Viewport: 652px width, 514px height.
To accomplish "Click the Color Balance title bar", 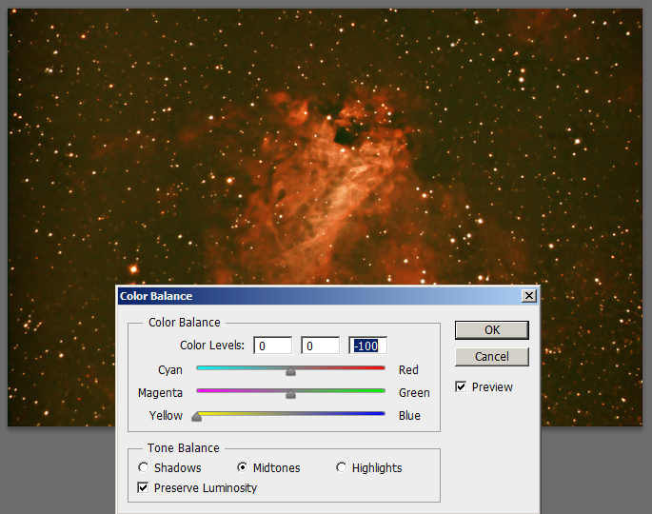I will (318, 296).
